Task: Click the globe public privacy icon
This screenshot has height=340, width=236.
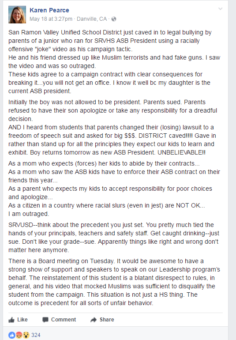Action: pyautogui.click(x=114, y=19)
